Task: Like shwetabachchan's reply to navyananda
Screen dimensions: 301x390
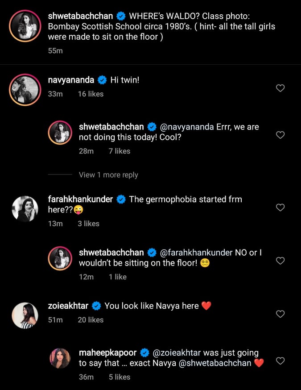Action: tap(280, 135)
